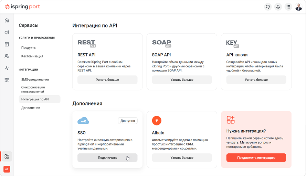Click the Albato card title

click(158, 133)
